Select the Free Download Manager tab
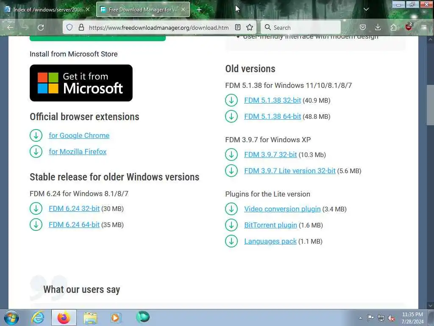Image resolution: width=434 pixels, height=326 pixels. [143, 9]
